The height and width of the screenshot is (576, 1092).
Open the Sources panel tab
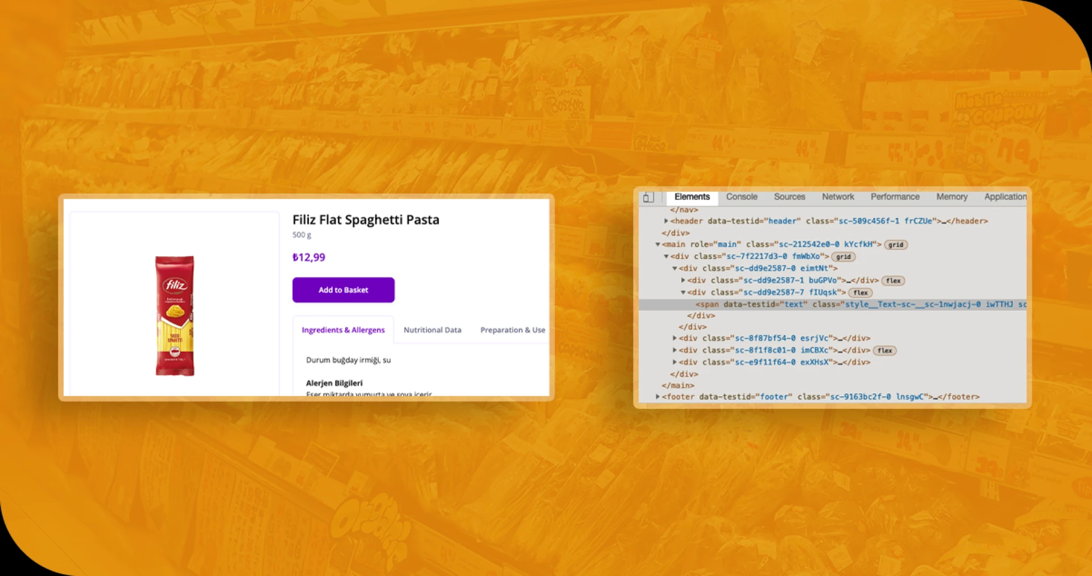pyautogui.click(x=789, y=197)
